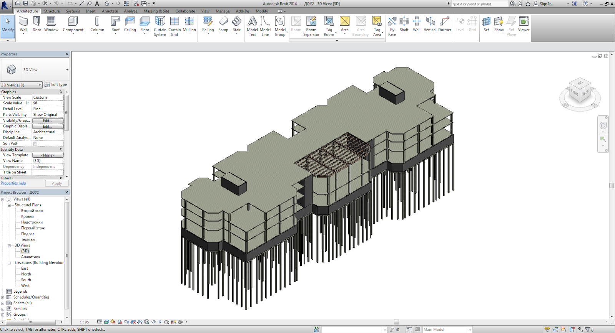Image resolution: width=615 pixels, height=333 pixels.
Task: Click the Set work plane tool
Action: pos(486,25)
